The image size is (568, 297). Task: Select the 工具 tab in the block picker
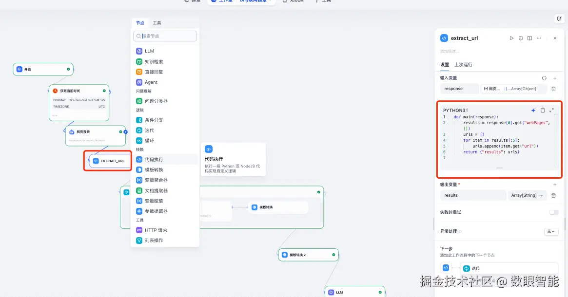pyautogui.click(x=157, y=23)
